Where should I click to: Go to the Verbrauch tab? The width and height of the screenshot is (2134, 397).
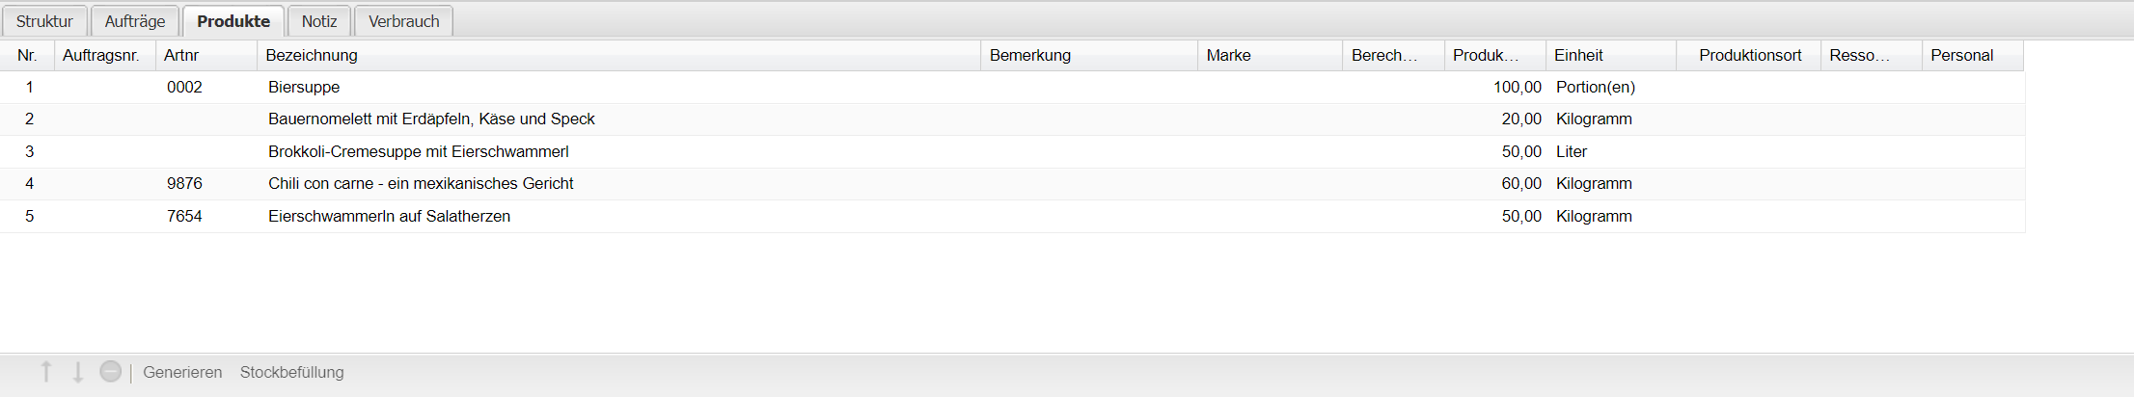(403, 21)
